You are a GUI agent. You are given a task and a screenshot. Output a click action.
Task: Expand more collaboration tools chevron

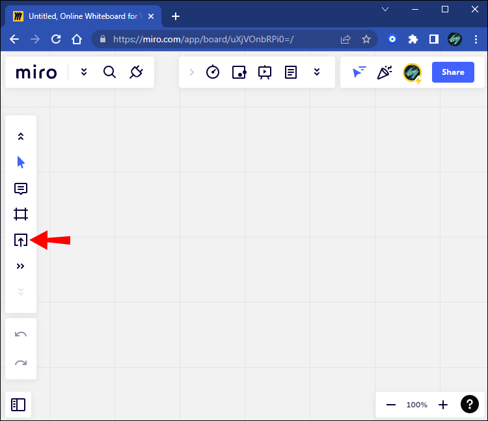(x=317, y=72)
